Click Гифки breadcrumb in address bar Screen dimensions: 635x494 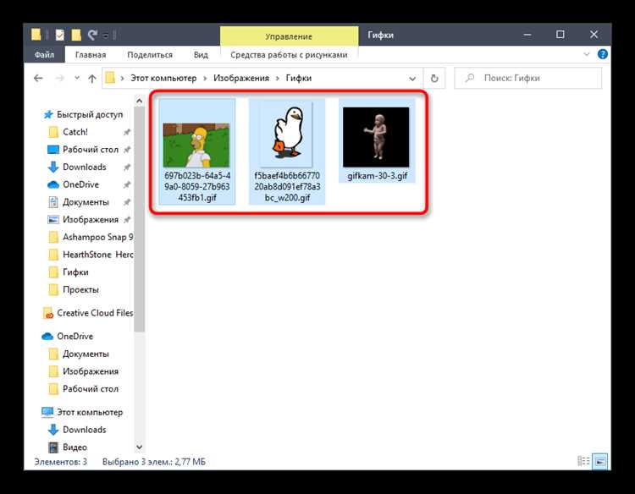click(x=299, y=78)
